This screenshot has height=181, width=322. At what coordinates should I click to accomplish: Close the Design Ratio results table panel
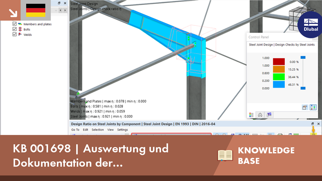pos(319,124)
